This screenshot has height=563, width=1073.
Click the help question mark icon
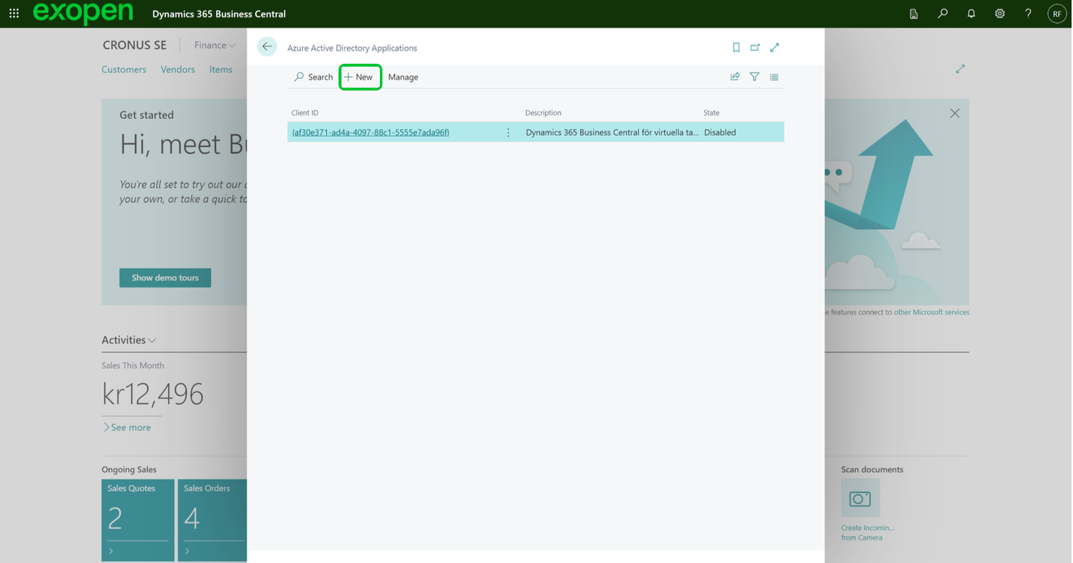point(1028,14)
